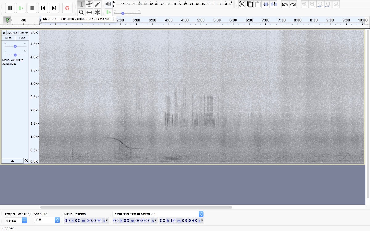Mute the 220713-1958 track
This screenshot has height=231, width=370.
[8, 38]
